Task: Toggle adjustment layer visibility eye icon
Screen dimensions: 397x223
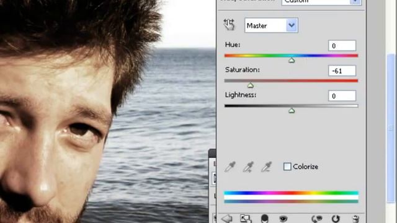Action: (x=283, y=219)
